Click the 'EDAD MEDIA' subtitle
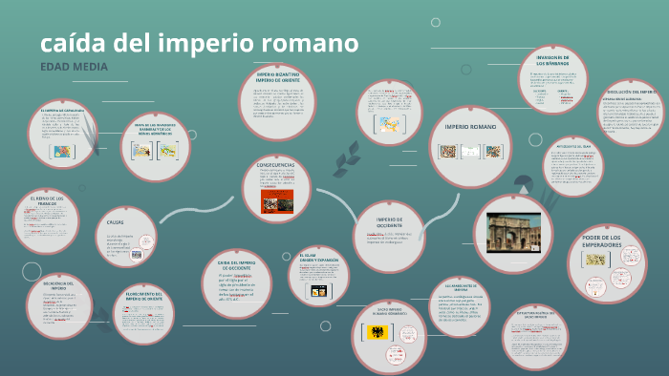Image resolution: width=669 pixels, height=376 pixels. tap(74, 67)
